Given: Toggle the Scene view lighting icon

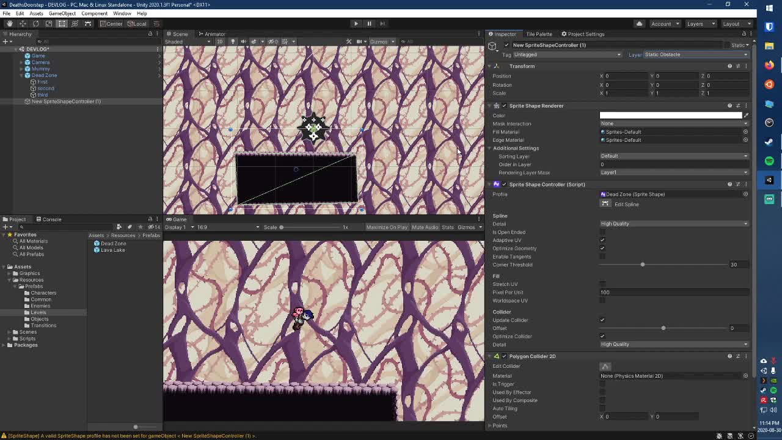Looking at the screenshot, I should click(x=233, y=41).
